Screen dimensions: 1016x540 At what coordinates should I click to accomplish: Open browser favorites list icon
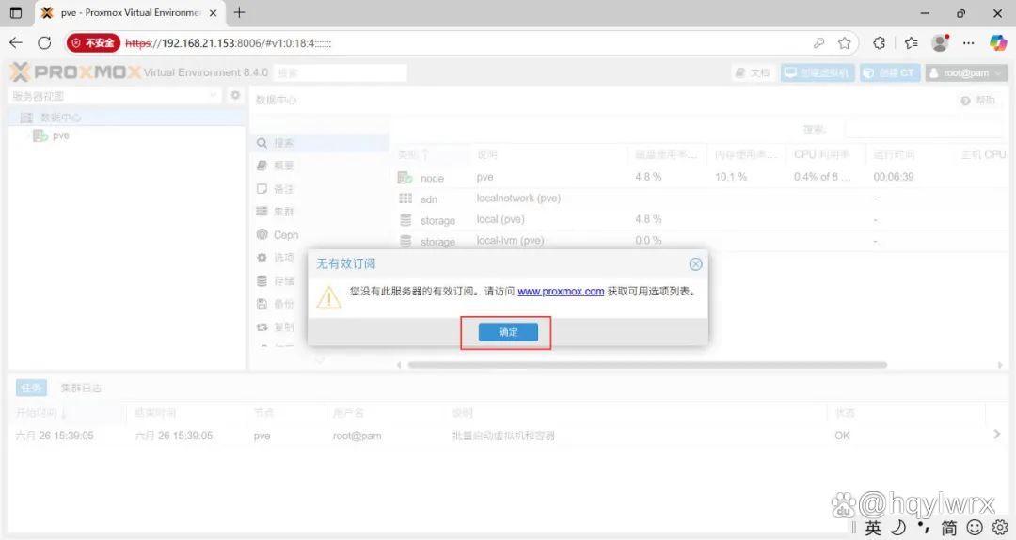(x=911, y=42)
